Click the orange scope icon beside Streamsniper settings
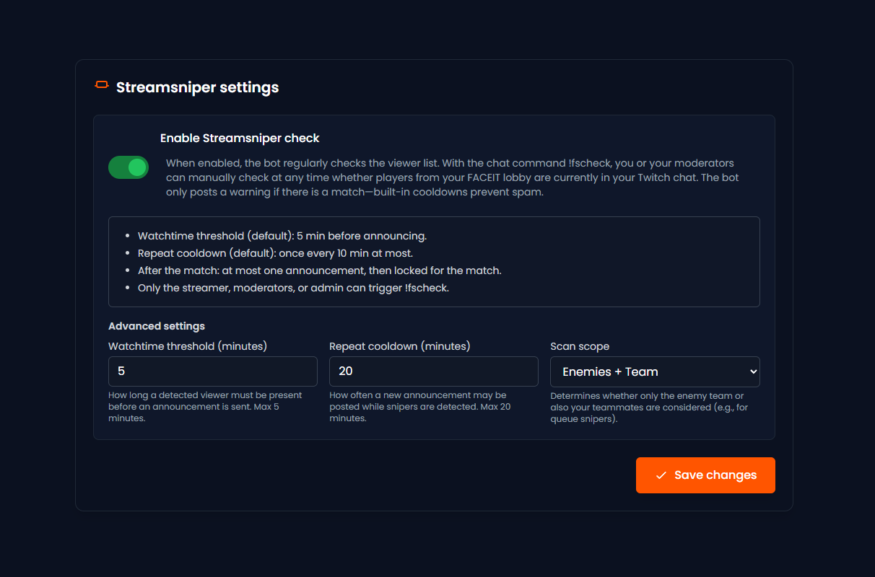The height and width of the screenshot is (577, 875). [100, 84]
